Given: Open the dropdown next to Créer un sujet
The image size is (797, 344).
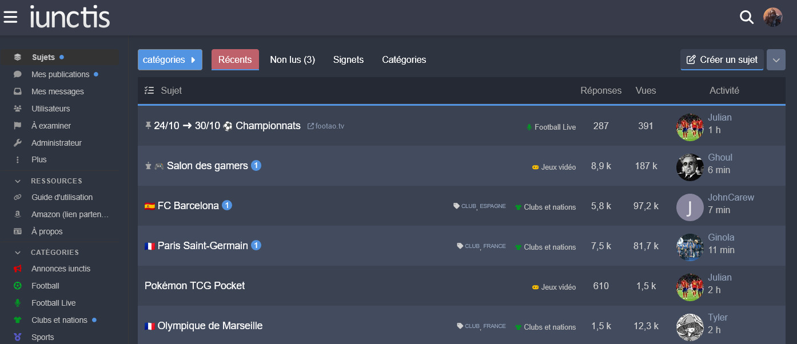Looking at the screenshot, I should (776, 59).
